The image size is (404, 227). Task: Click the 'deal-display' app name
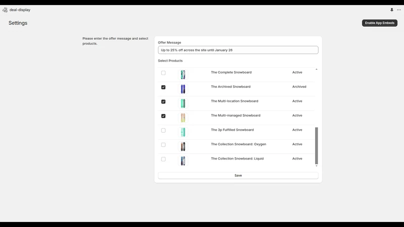(x=20, y=10)
